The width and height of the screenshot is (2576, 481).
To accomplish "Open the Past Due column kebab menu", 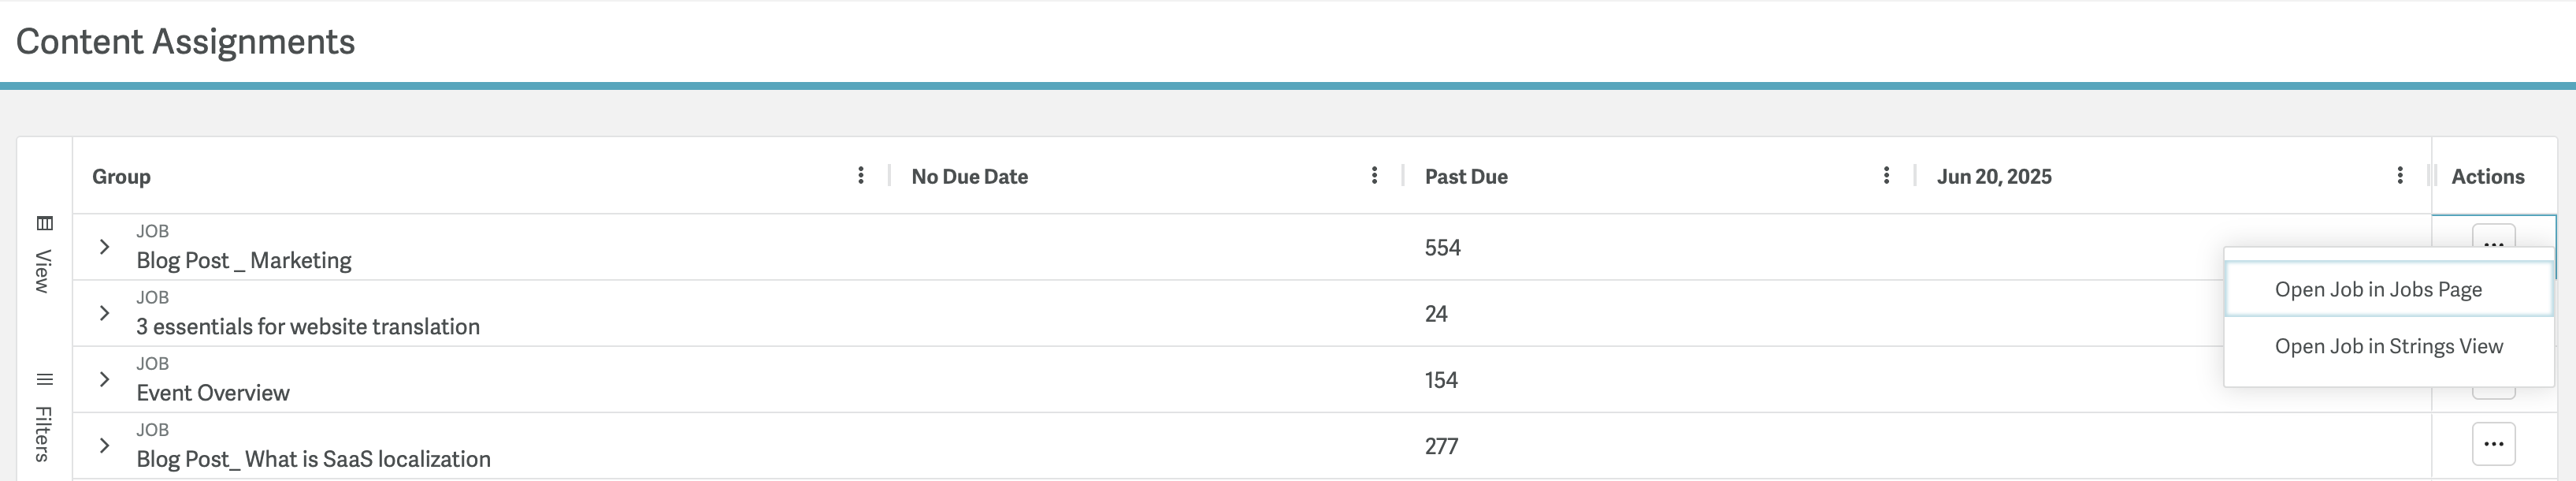I will click(x=1886, y=176).
